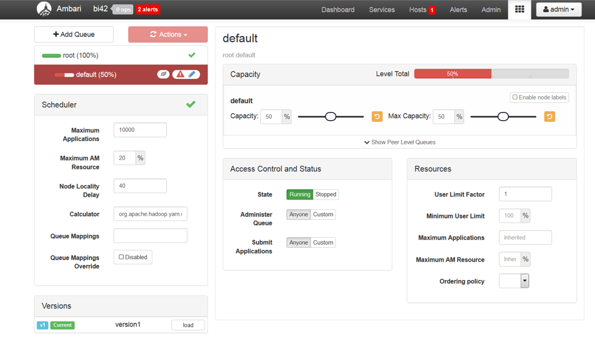
Task: Reset Max Capacity via orange undo icon
Action: [x=549, y=116]
